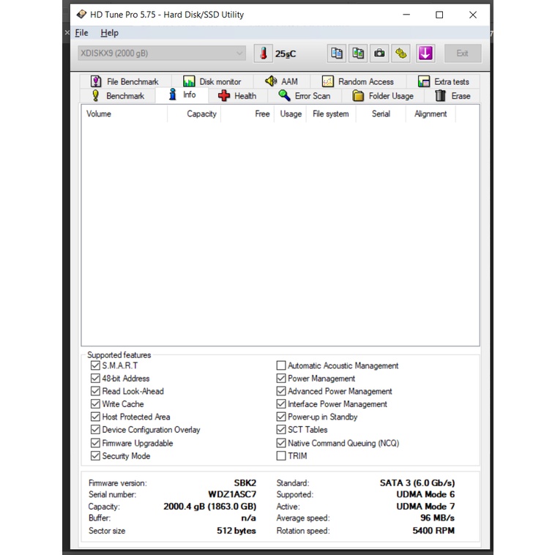Toggle the TRIM checkbox
Image resolution: width=555 pixels, height=555 pixels.
(x=281, y=456)
